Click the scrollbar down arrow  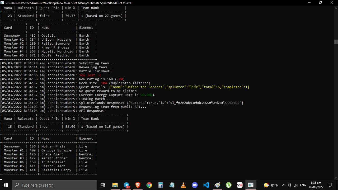(x=336, y=178)
